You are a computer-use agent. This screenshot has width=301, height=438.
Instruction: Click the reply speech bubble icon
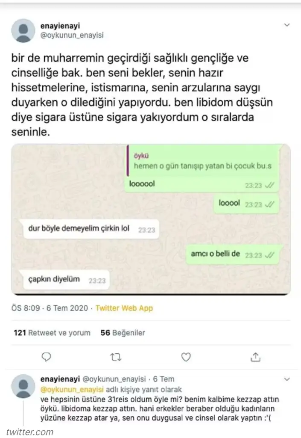[x=46, y=357]
